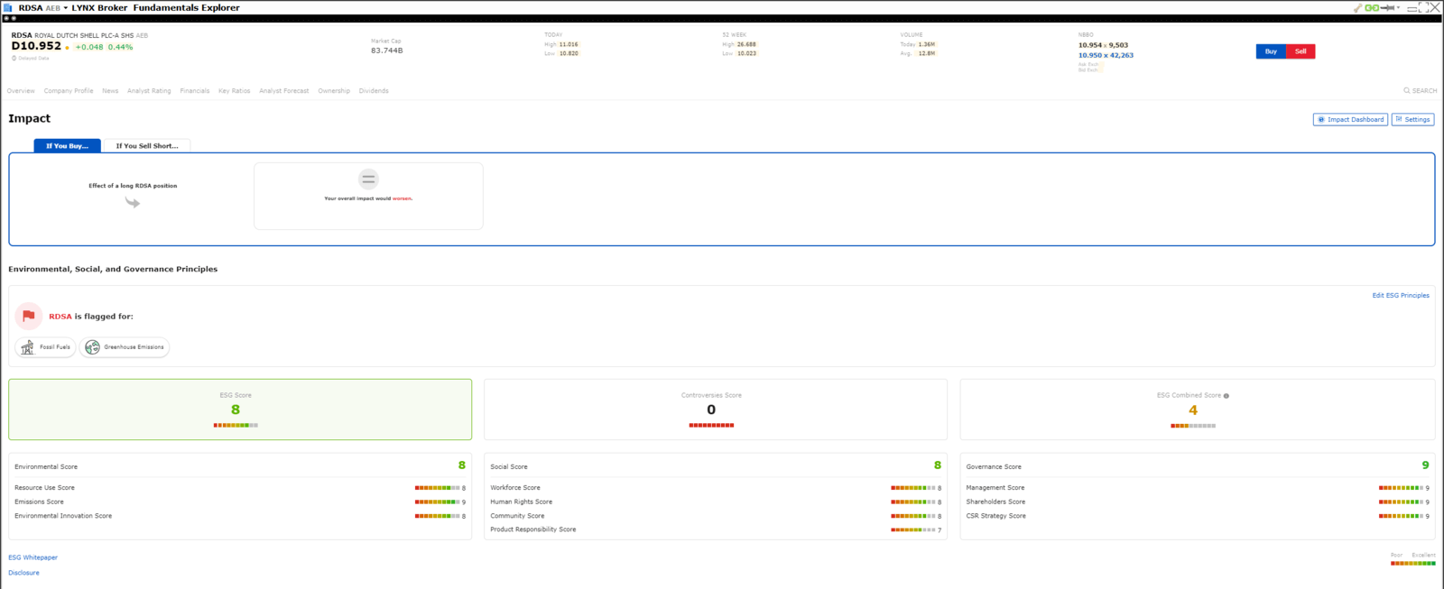Screen dimensions: 1444x589
Task: Click the ESG Score color bar
Action: tap(236, 425)
